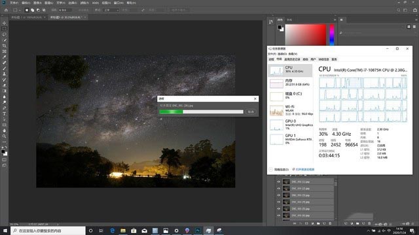Select the Frame tool
The image size is (419, 235).
pos(5,52)
